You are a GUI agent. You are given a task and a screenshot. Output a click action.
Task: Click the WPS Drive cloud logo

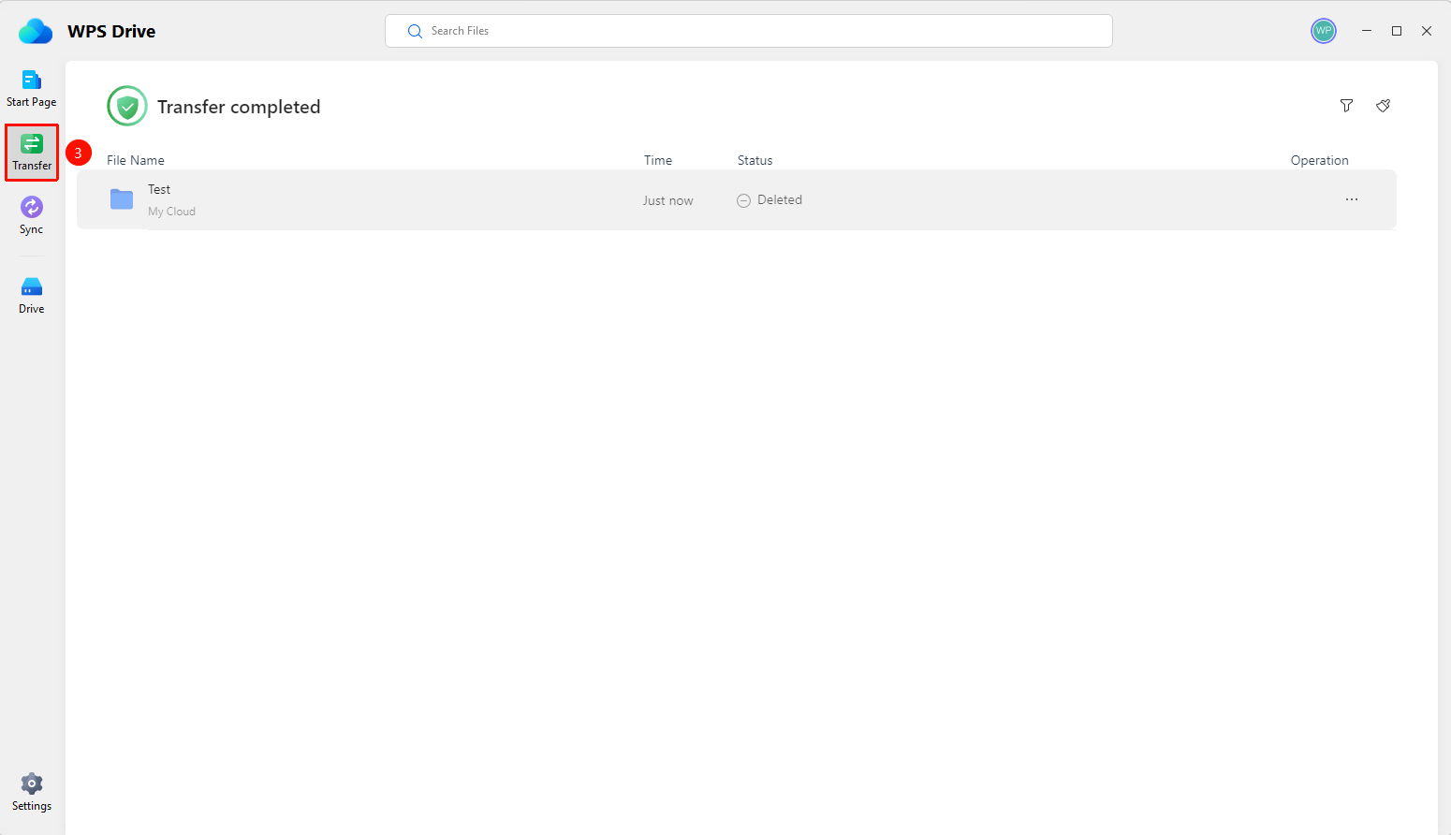[36, 31]
